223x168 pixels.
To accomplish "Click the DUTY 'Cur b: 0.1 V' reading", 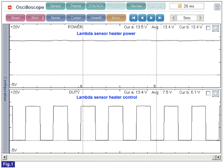I will pyautogui.click(x=190, y=92).
